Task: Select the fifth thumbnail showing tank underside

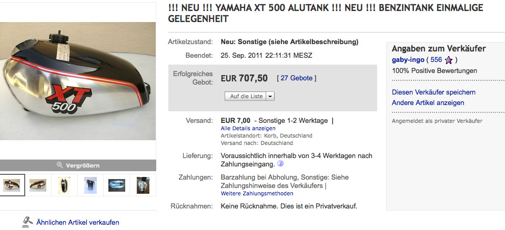Action: 117,185
